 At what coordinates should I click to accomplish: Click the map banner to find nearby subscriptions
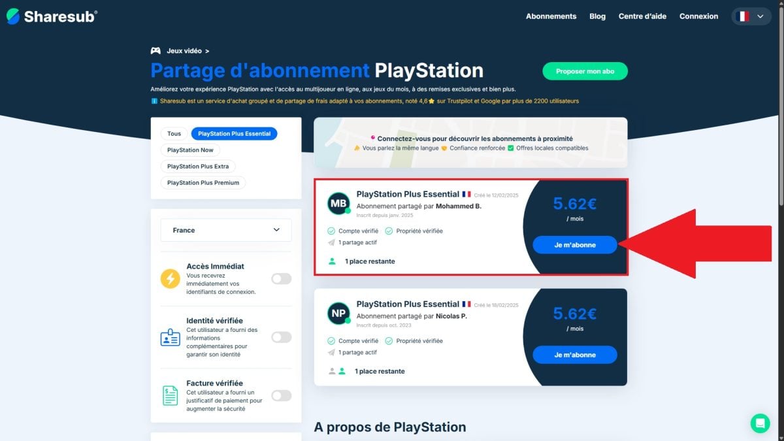(x=470, y=142)
